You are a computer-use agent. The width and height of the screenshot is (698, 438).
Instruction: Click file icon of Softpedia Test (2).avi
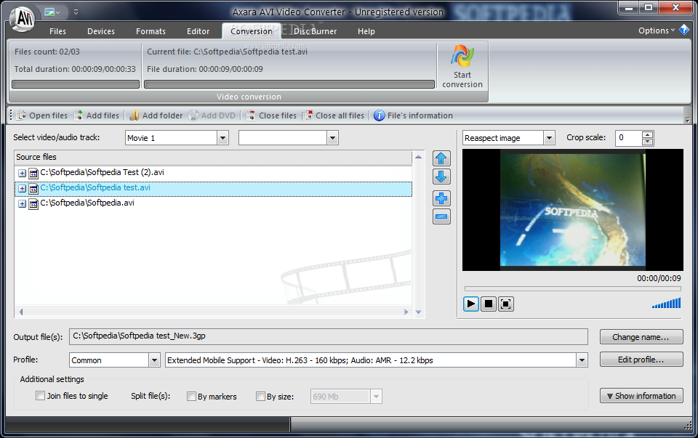(x=33, y=173)
